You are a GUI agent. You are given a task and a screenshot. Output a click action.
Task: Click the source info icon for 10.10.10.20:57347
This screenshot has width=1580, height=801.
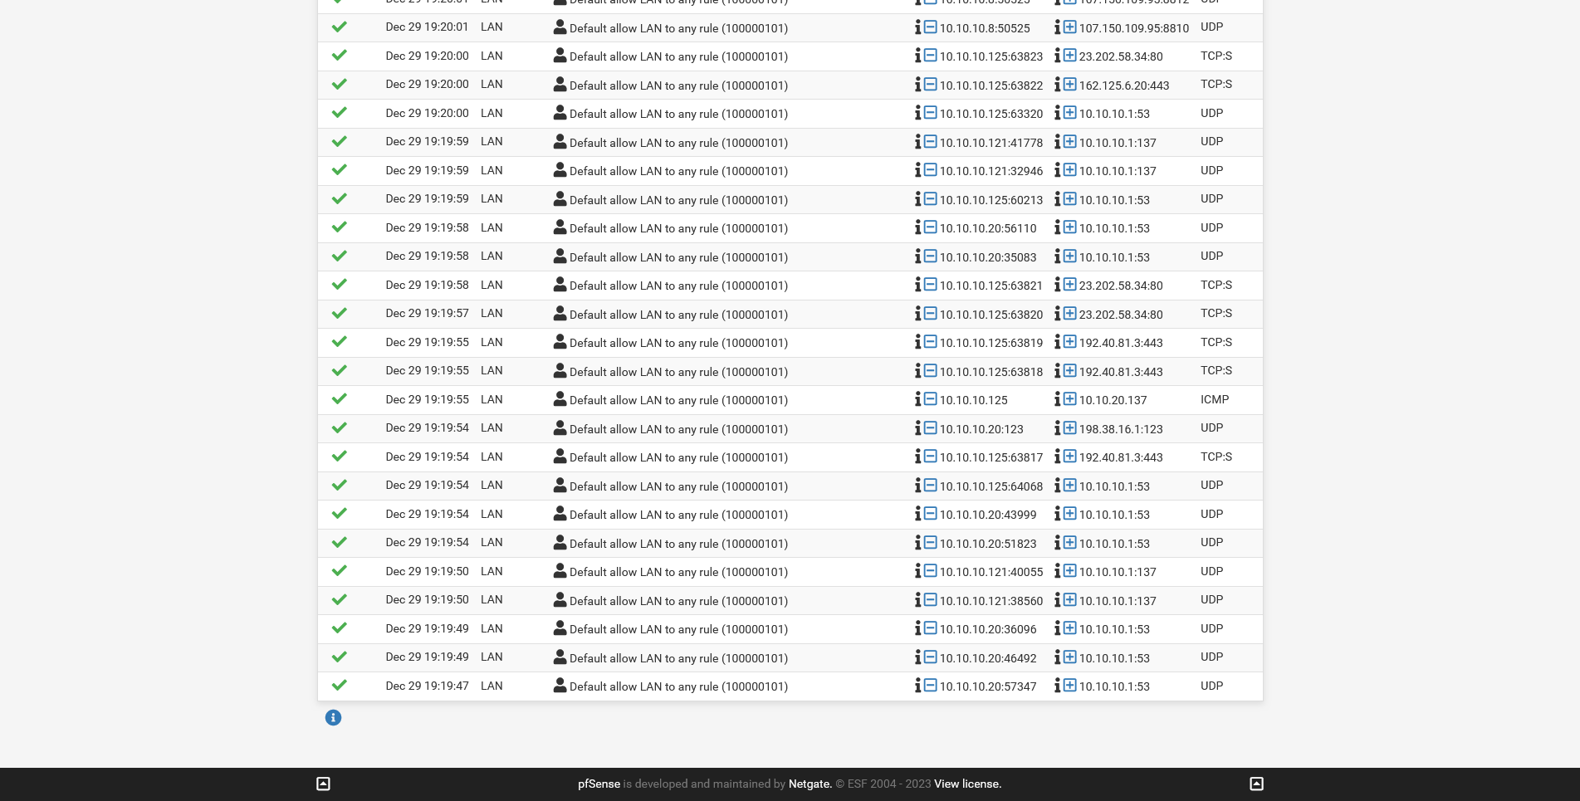918,686
